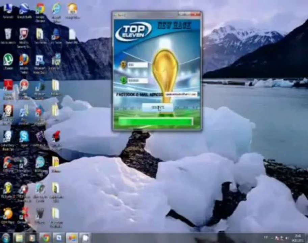308x243 pixels.
Task: Select the gold token amount field
Action: [138, 64]
